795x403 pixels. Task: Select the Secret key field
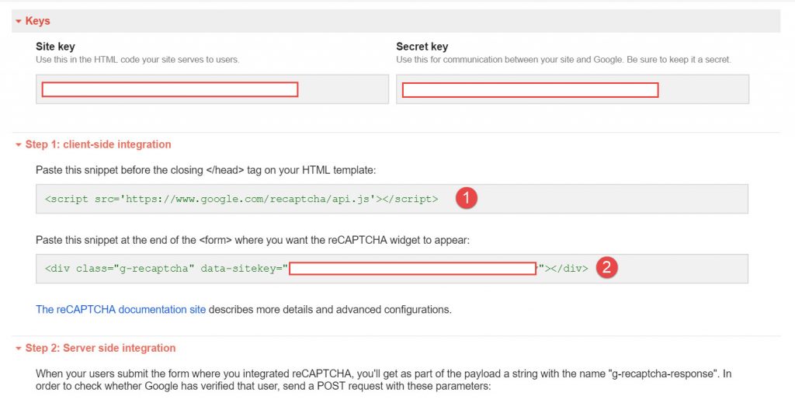pyautogui.click(x=572, y=89)
